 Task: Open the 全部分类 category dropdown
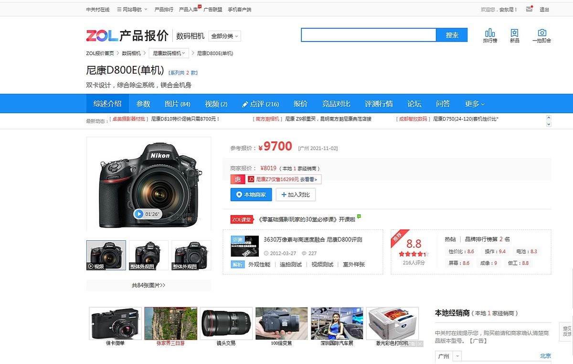(x=225, y=36)
